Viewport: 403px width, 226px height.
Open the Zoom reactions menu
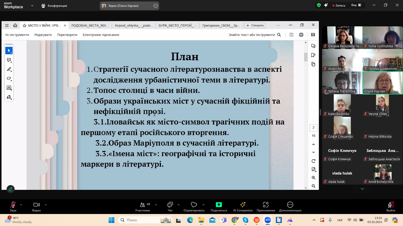(x=194, y=206)
